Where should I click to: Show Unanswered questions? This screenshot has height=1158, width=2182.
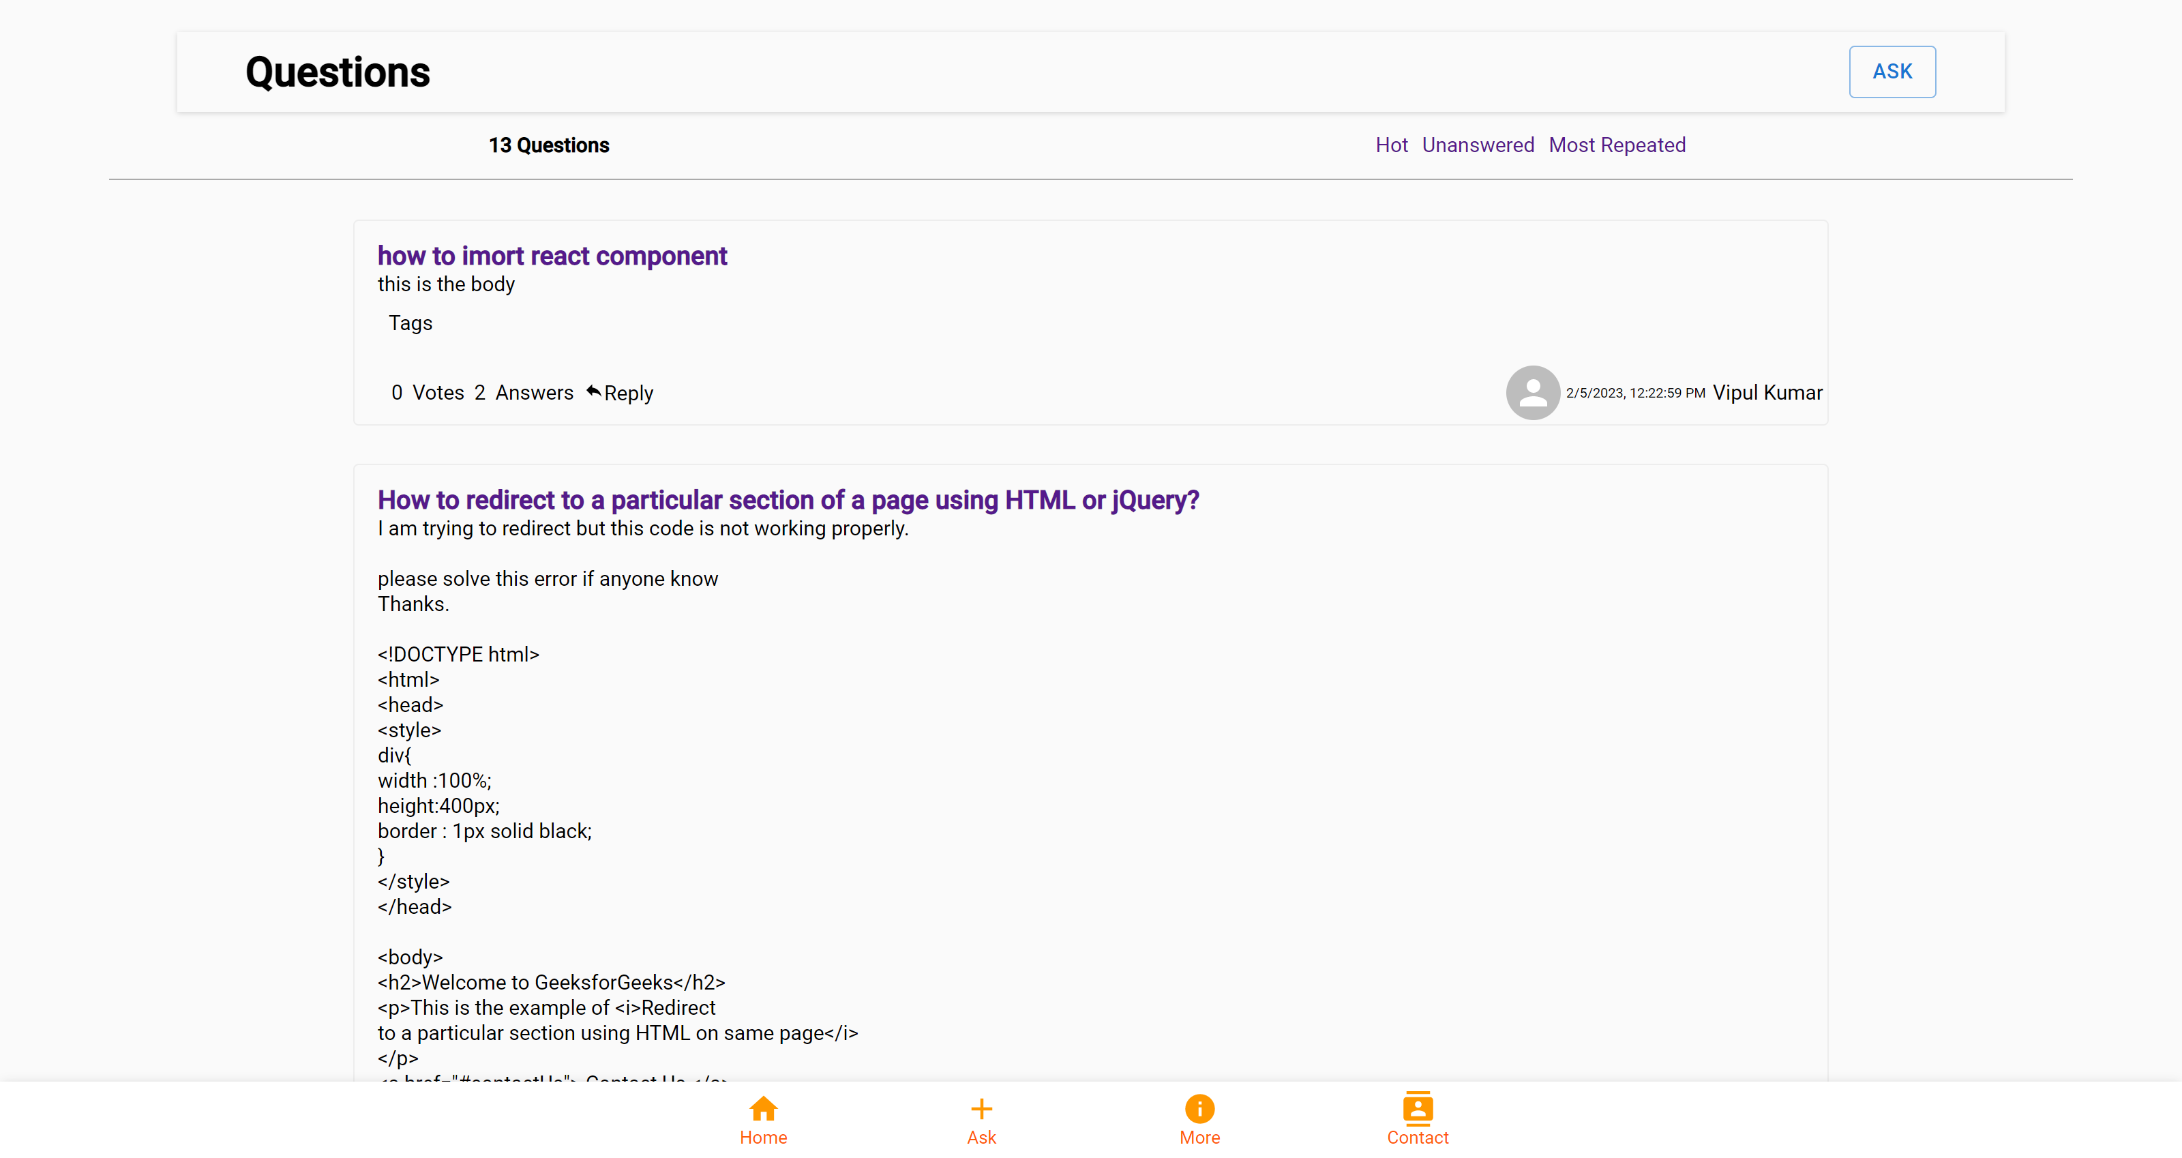1478,145
